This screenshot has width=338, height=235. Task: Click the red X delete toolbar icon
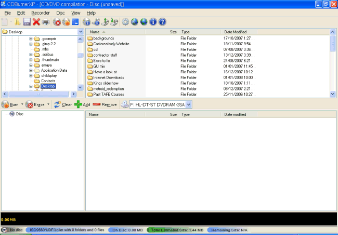pyautogui.click(x=36, y=22)
